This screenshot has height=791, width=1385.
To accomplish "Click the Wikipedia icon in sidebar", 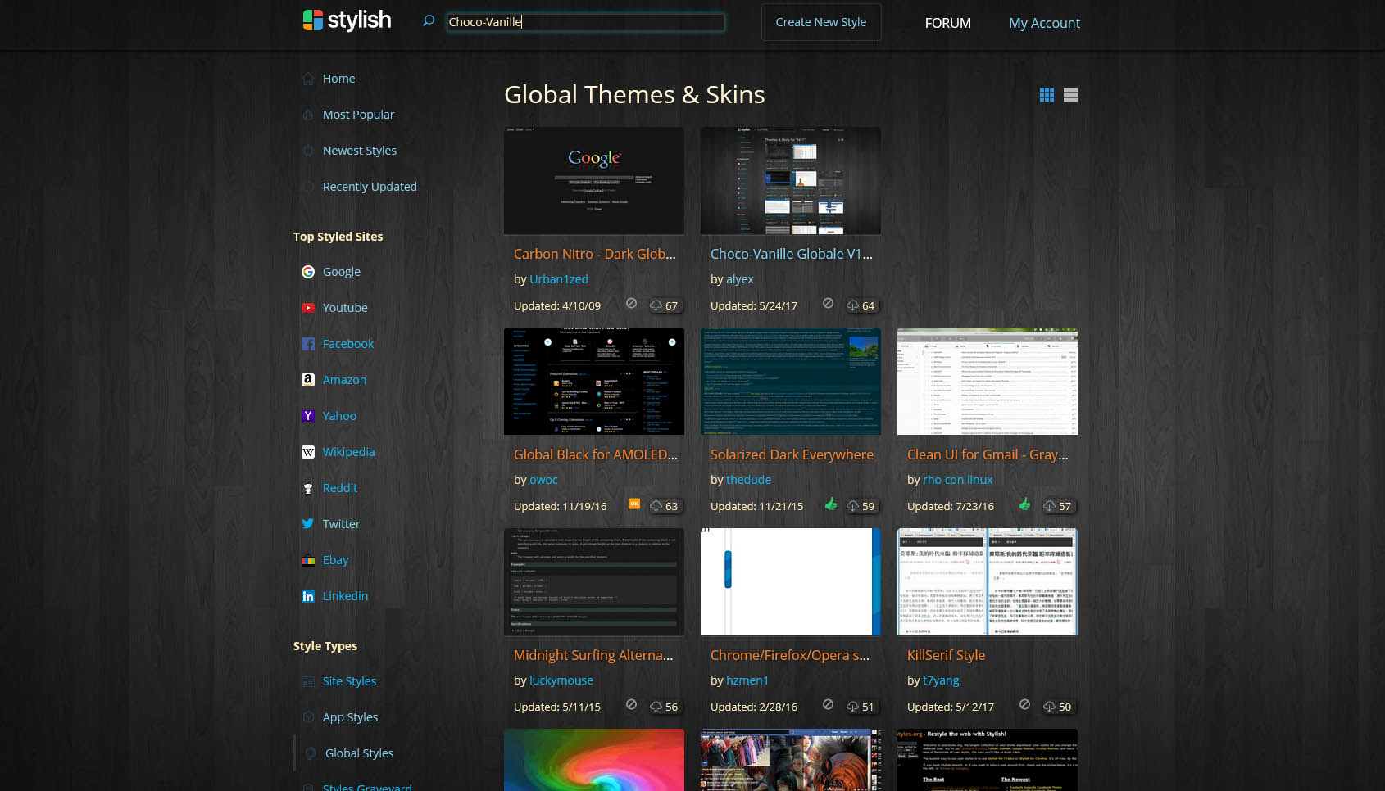I will click(308, 452).
